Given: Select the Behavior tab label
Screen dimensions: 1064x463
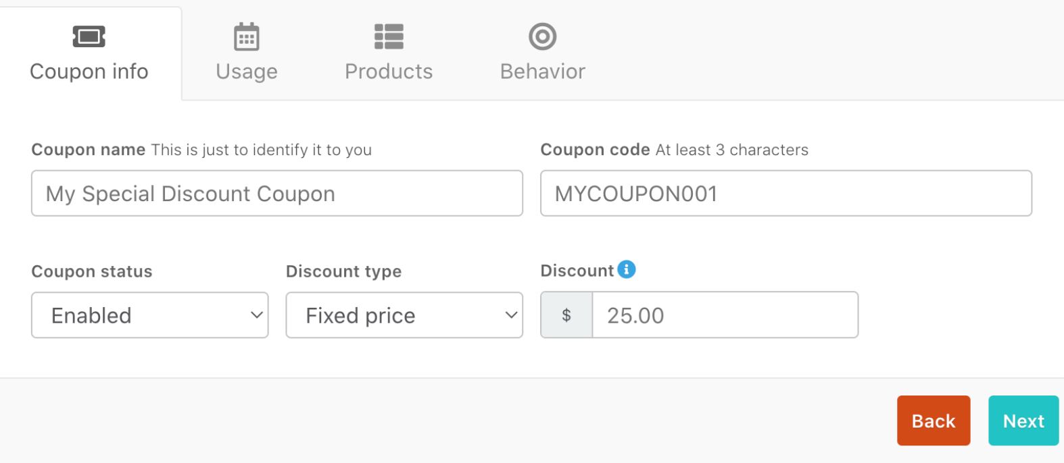Looking at the screenshot, I should pyautogui.click(x=543, y=72).
